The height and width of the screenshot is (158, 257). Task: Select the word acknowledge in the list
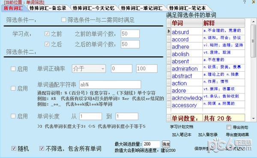coord(187,97)
